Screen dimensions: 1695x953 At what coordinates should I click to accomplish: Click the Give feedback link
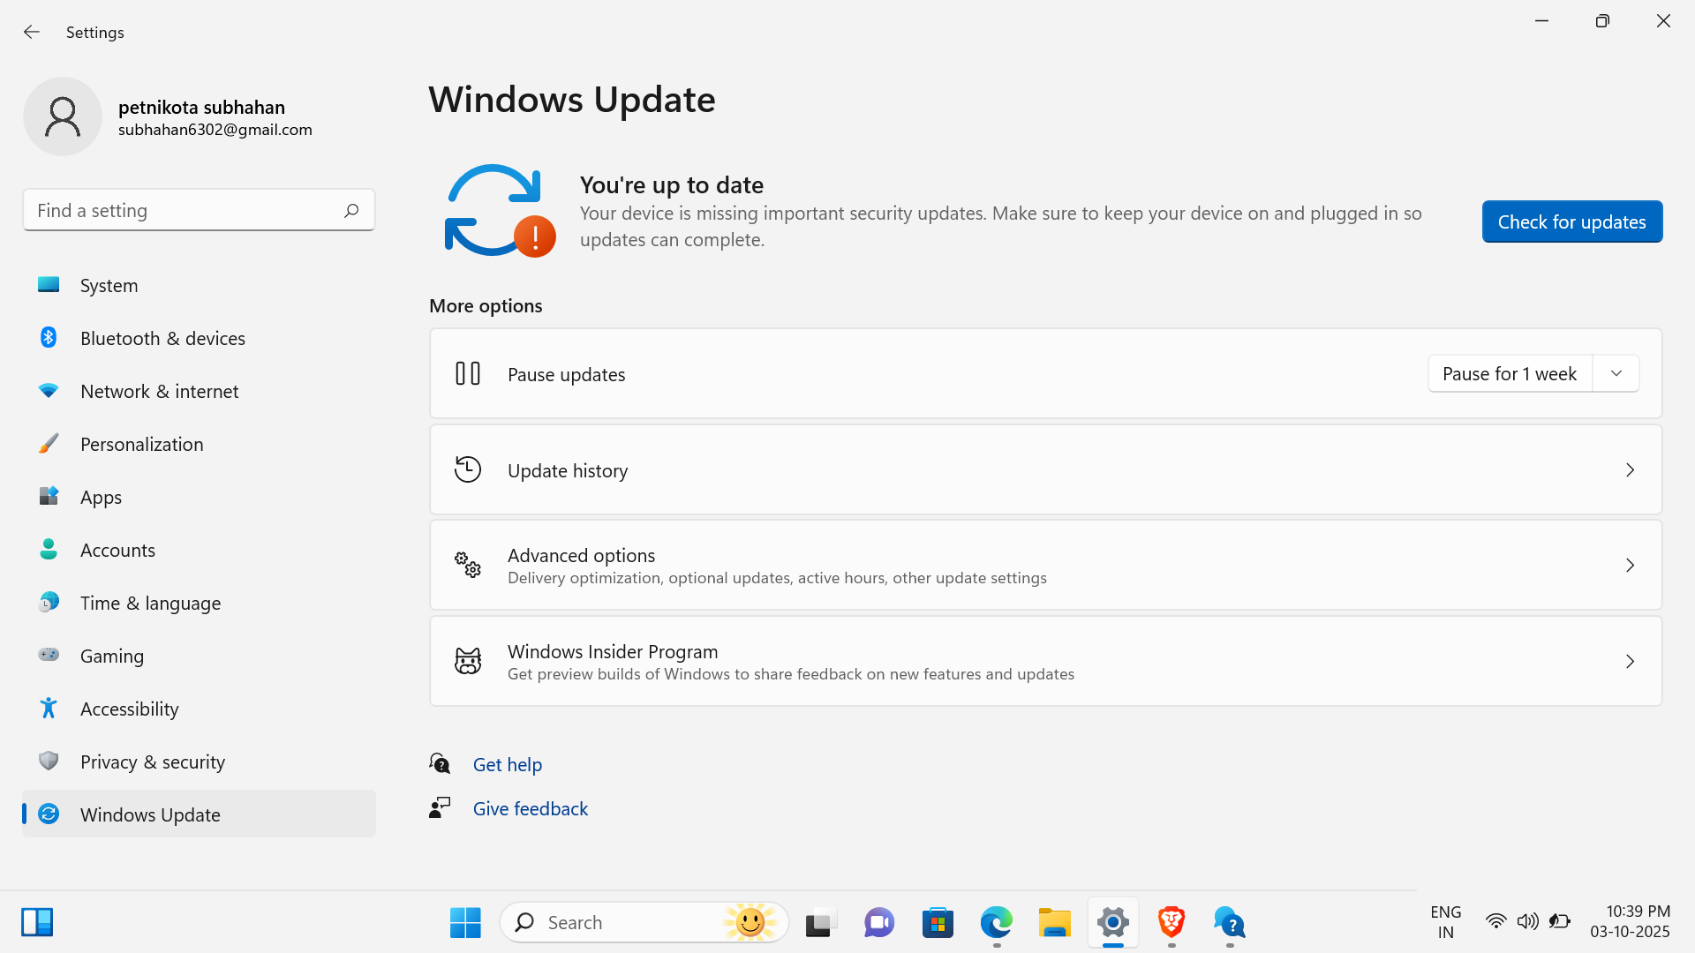[530, 807]
